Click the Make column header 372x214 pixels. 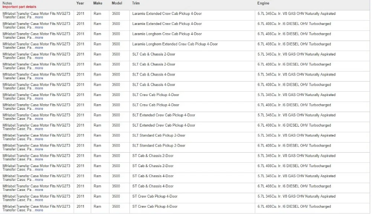[98, 3]
